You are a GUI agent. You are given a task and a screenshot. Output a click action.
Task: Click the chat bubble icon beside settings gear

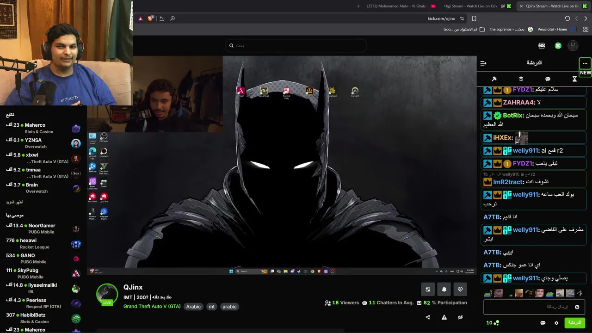pos(543,323)
